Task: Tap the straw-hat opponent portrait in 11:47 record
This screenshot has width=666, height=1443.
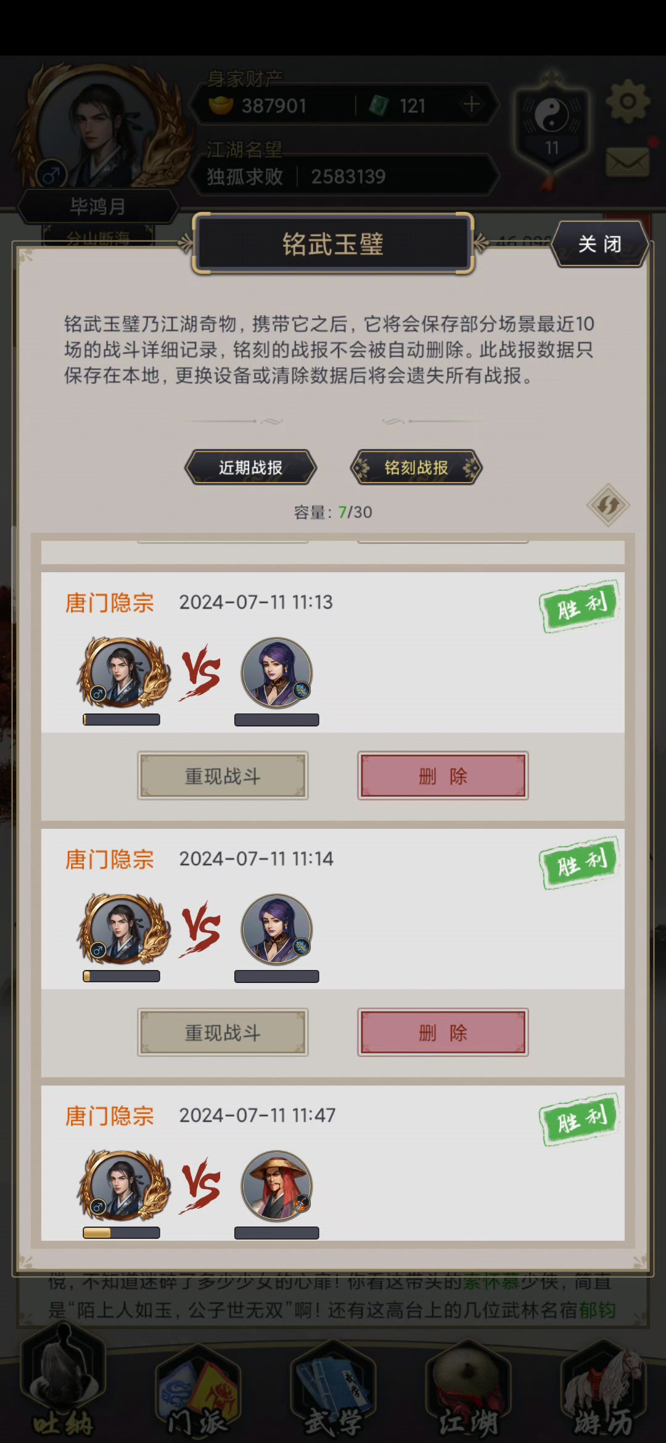Action: coord(277,1186)
